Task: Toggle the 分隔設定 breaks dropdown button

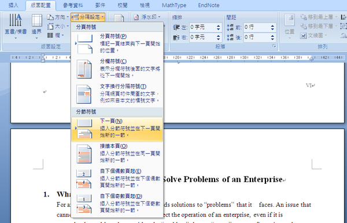Action: (x=88, y=17)
